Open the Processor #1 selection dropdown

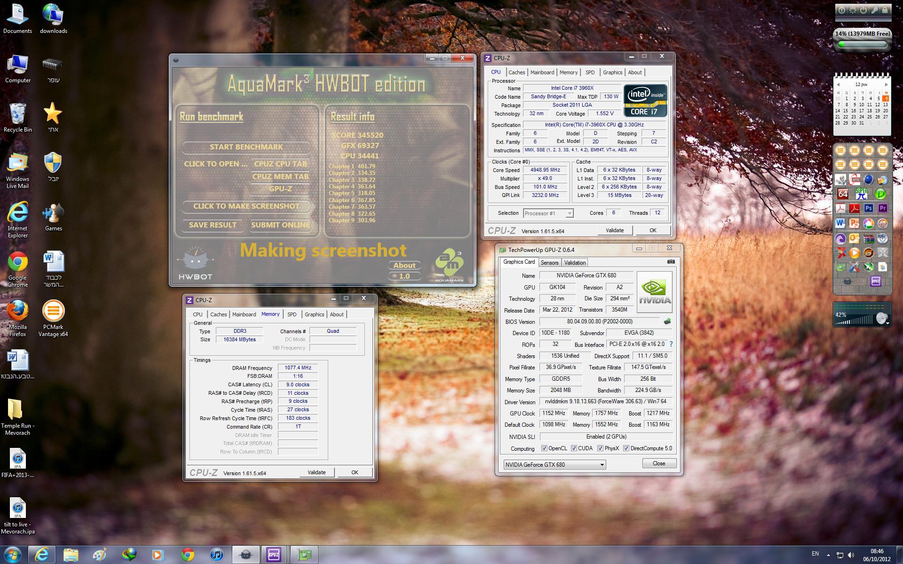tap(548, 213)
